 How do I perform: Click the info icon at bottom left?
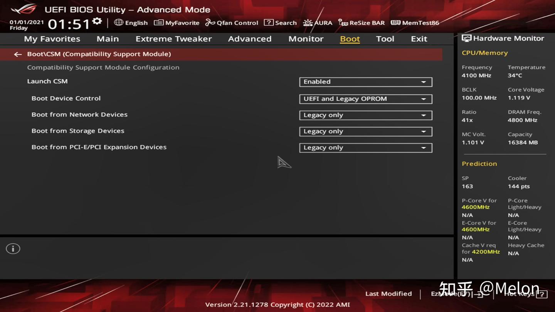click(13, 248)
